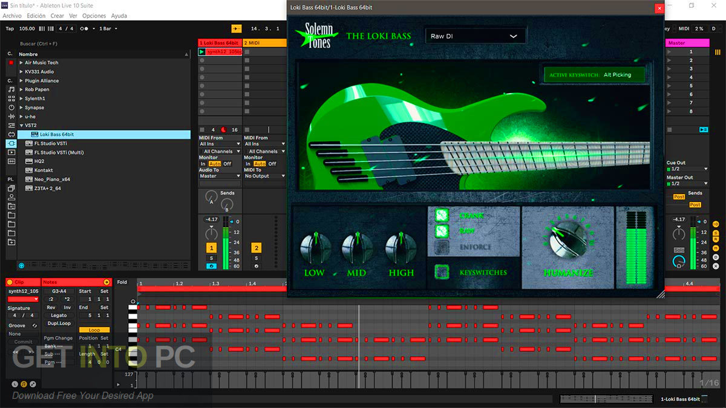Click the Dupl.Loop button

pos(59,323)
